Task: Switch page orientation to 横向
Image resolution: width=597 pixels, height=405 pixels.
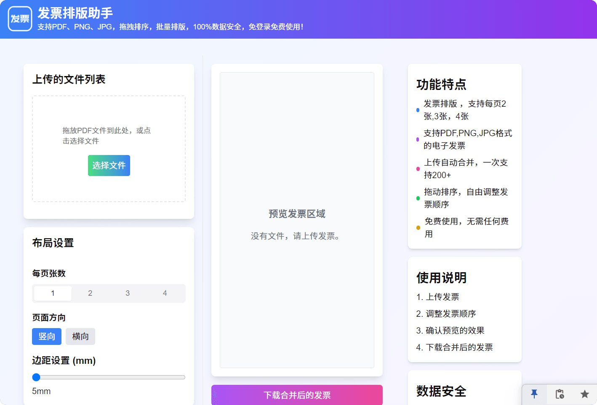Action: (x=80, y=337)
